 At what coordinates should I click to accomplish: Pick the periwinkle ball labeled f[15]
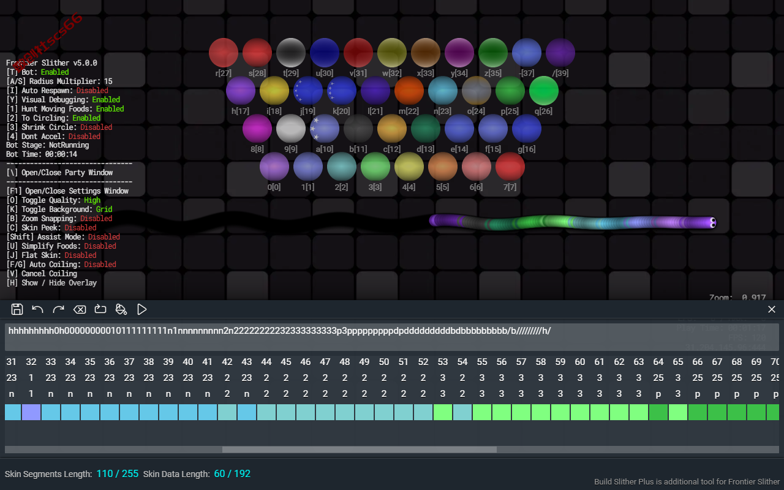[x=493, y=129]
